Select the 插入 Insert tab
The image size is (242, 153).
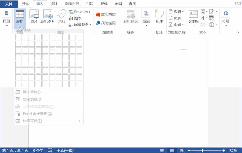[x=40, y=4]
